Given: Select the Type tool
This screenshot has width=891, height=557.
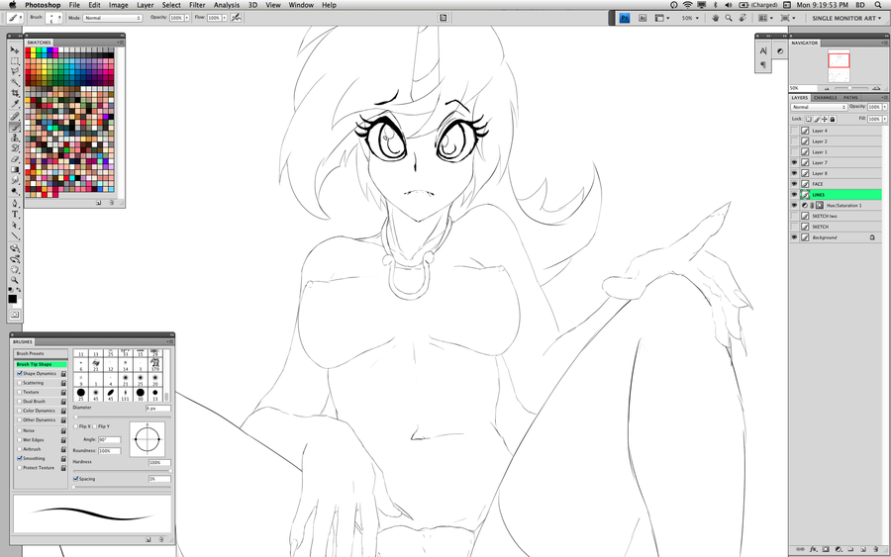Looking at the screenshot, I should pos(15,215).
